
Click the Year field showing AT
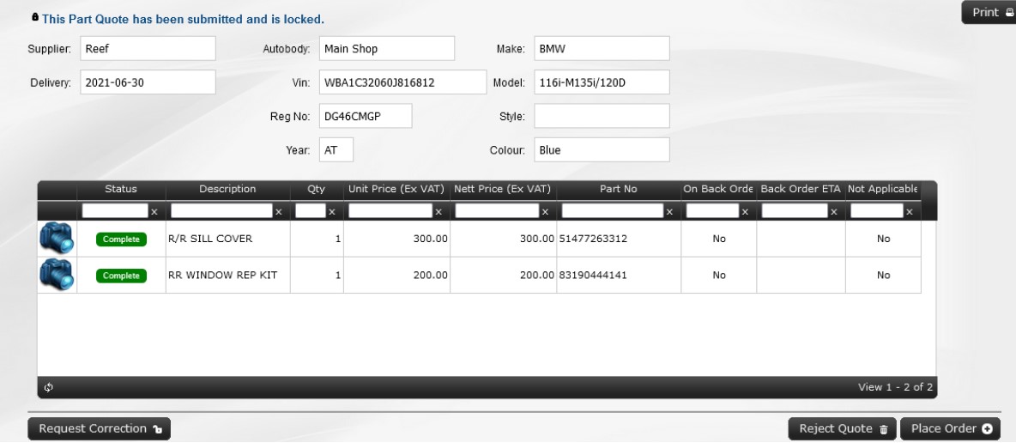click(336, 150)
